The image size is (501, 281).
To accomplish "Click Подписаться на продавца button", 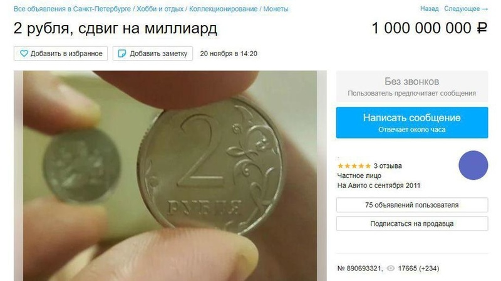I will (412, 224).
